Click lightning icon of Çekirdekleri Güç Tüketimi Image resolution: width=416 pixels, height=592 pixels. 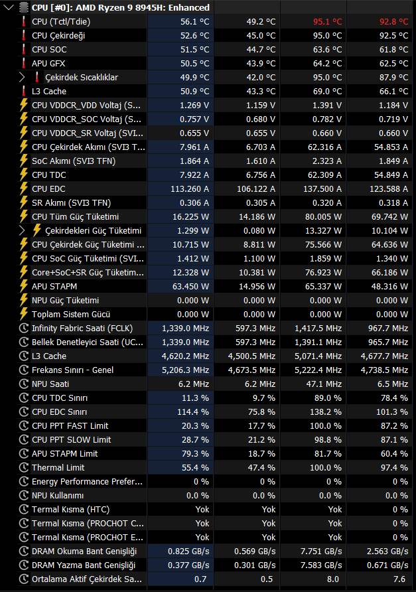36,231
